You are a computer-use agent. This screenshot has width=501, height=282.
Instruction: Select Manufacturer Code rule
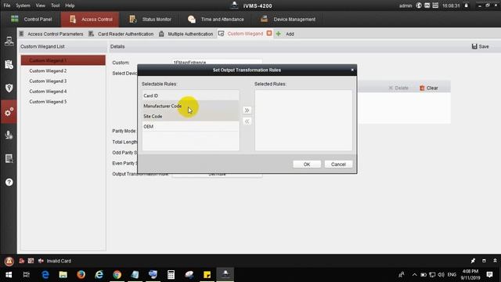pyautogui.click(x=191, y=106)
